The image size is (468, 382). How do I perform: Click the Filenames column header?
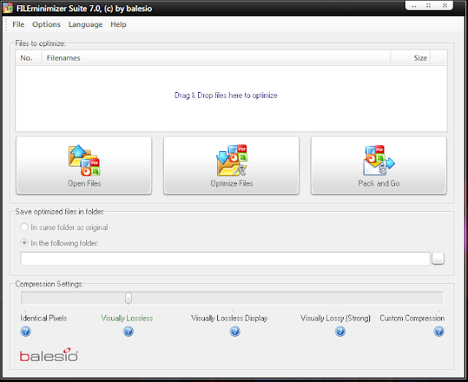(x=216, y=58)
